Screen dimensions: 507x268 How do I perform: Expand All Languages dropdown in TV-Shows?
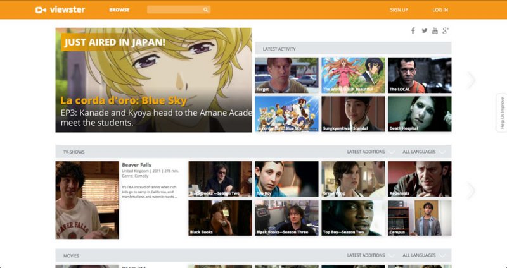tap(424, 152)
